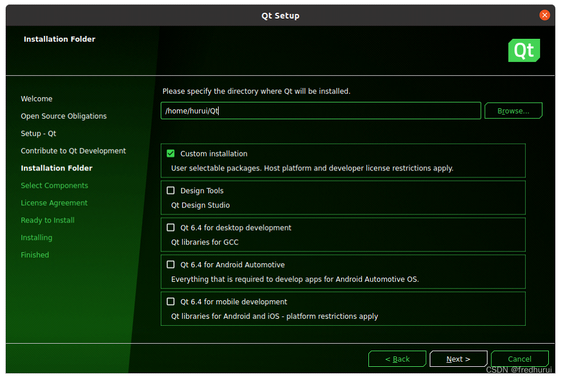Select the Setup - Qt step
561x379 pixels.
(38, 134)
